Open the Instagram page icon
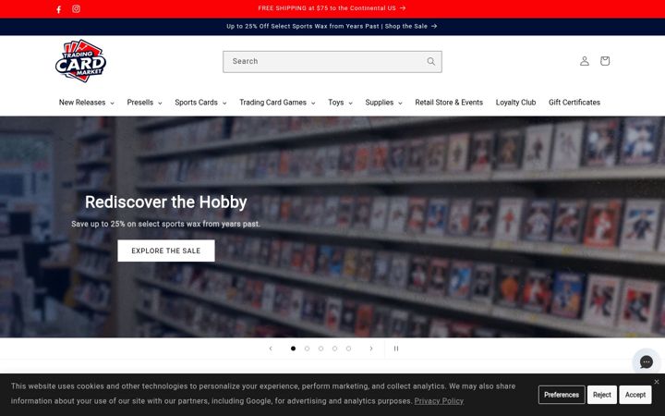The width and height of the screenshot is (665, 416). point(76,9)
